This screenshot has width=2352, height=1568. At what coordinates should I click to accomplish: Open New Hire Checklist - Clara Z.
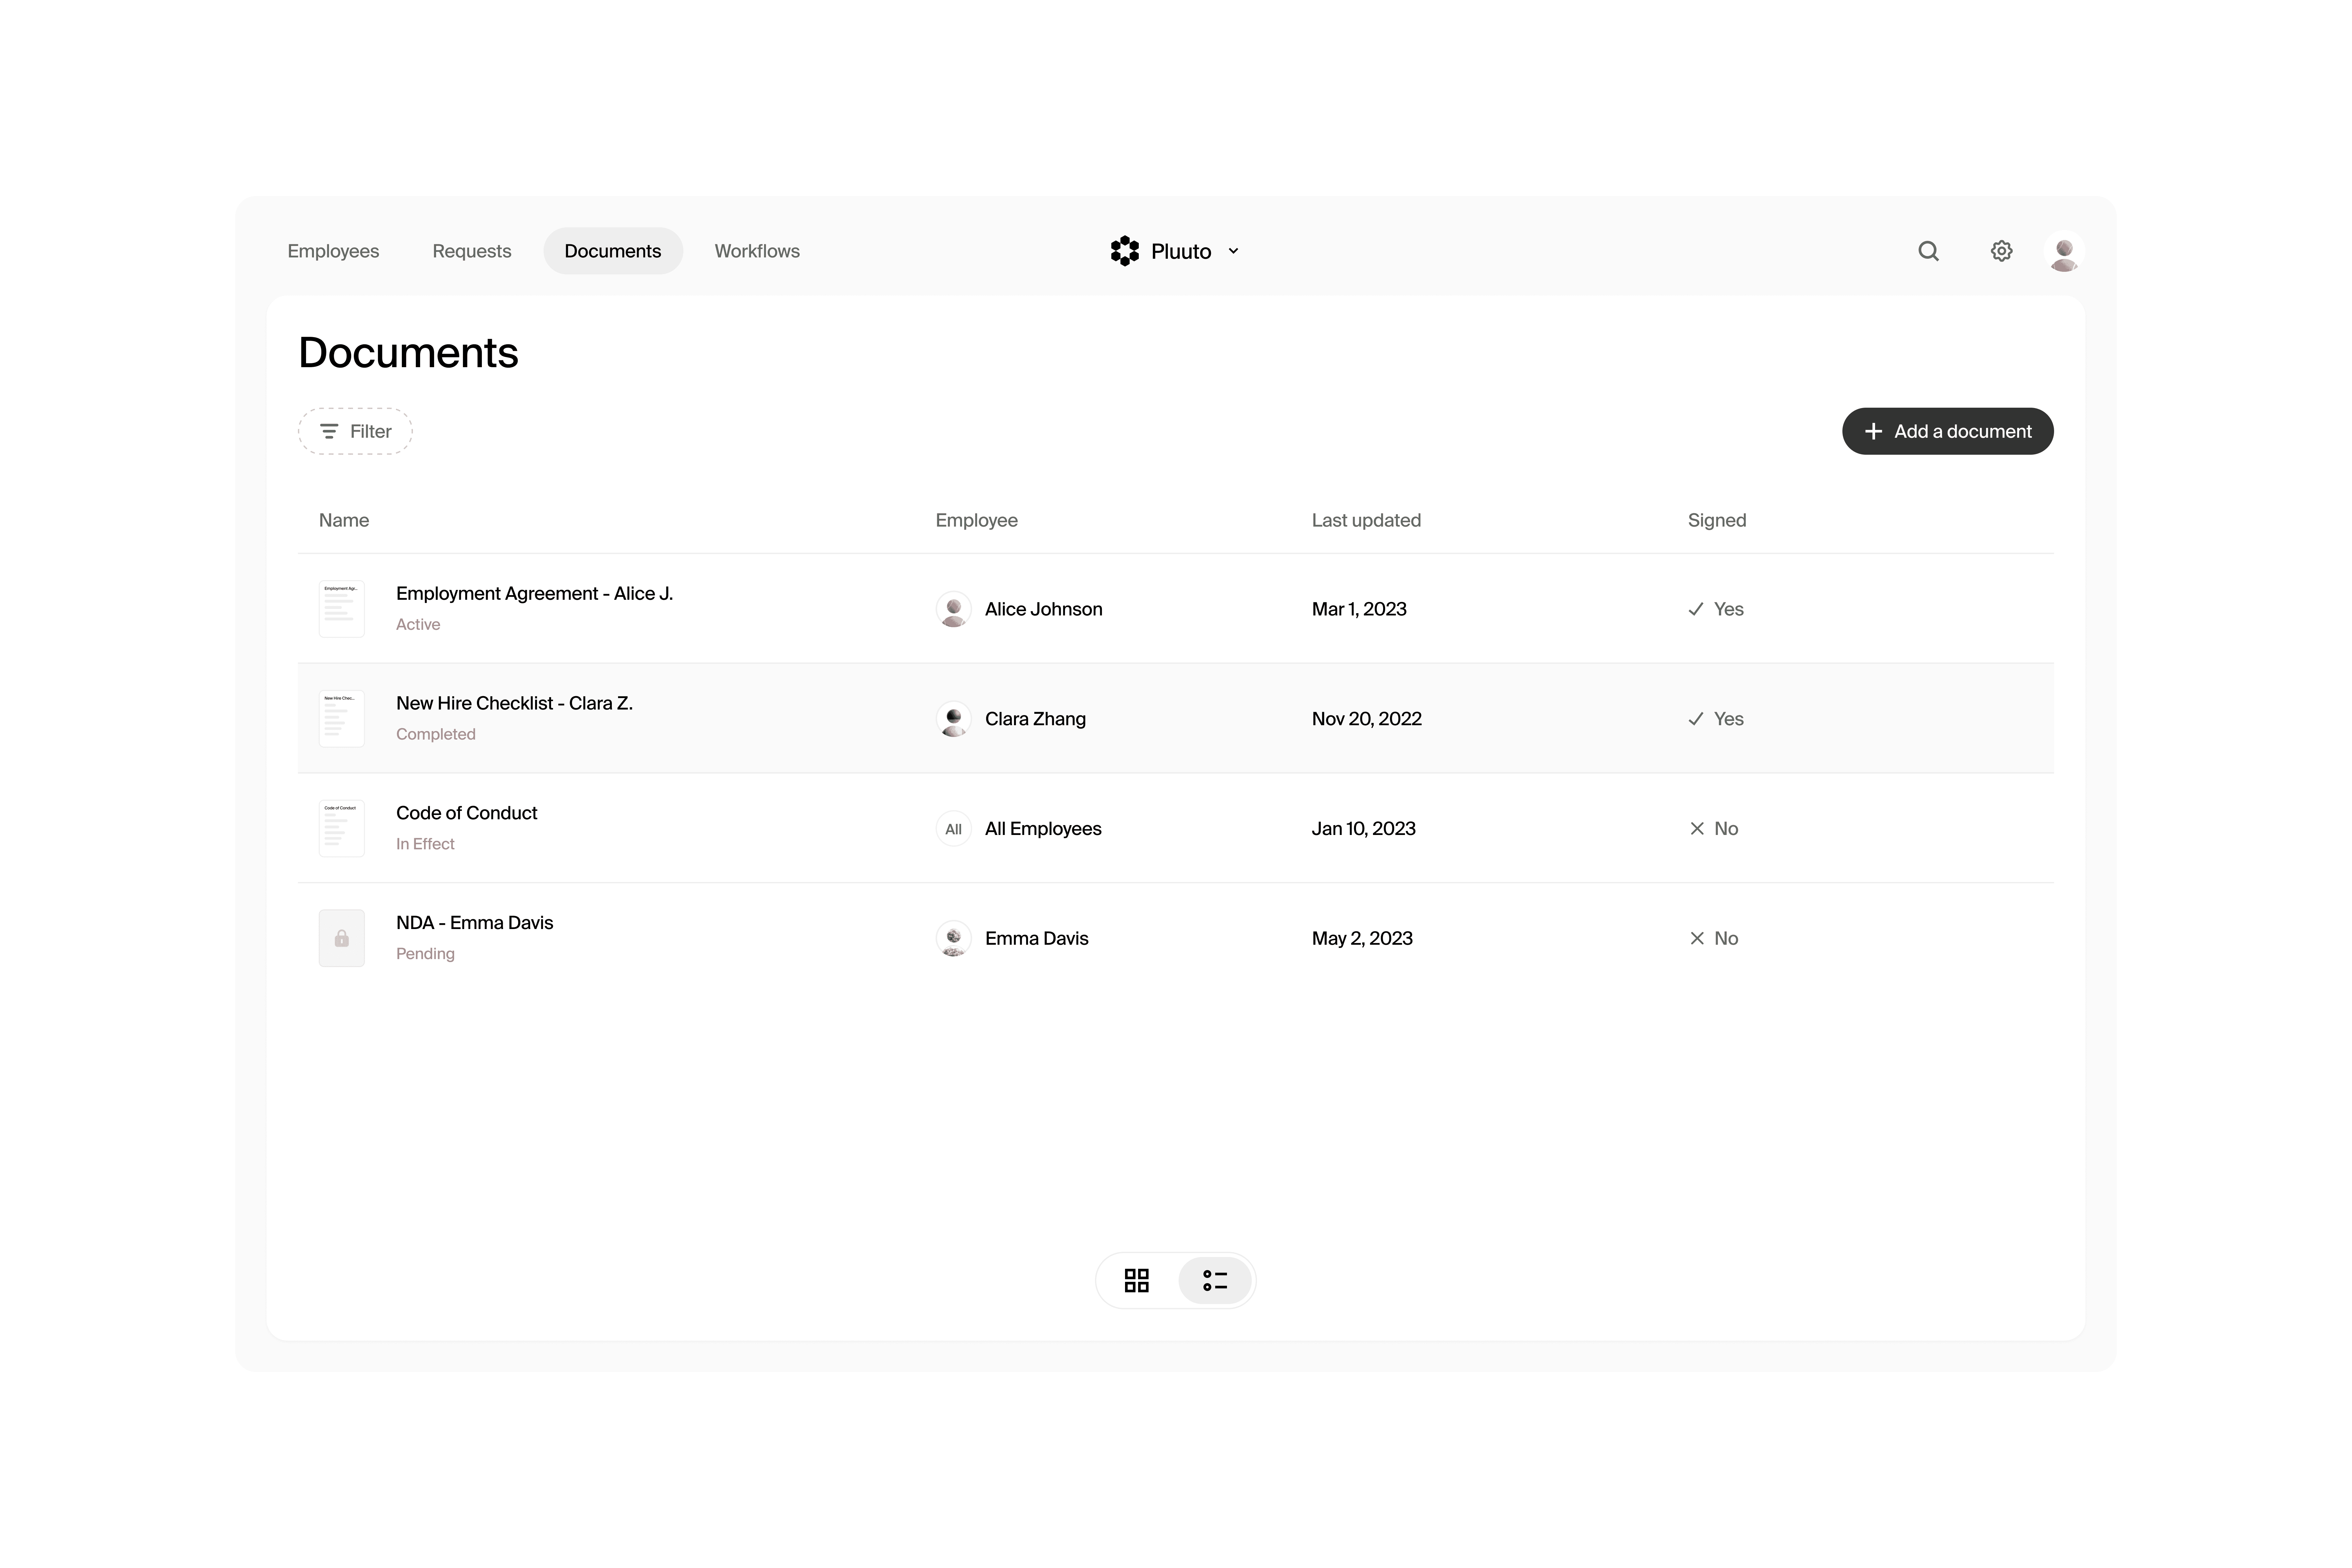coord(514,703)
